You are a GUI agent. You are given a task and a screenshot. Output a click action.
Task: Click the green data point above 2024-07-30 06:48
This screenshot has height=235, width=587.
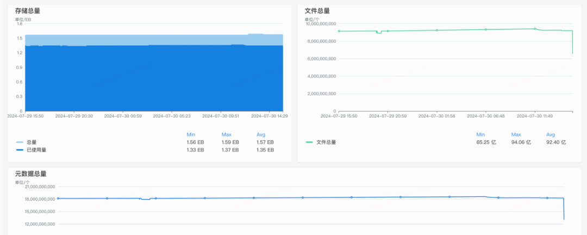[x=486, y=29]
